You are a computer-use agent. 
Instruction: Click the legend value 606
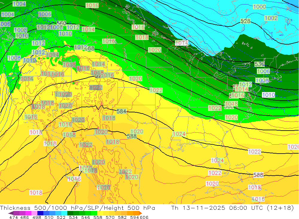tap(144, 217)
